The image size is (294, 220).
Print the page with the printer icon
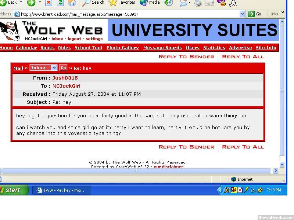[x=198, y=3]
